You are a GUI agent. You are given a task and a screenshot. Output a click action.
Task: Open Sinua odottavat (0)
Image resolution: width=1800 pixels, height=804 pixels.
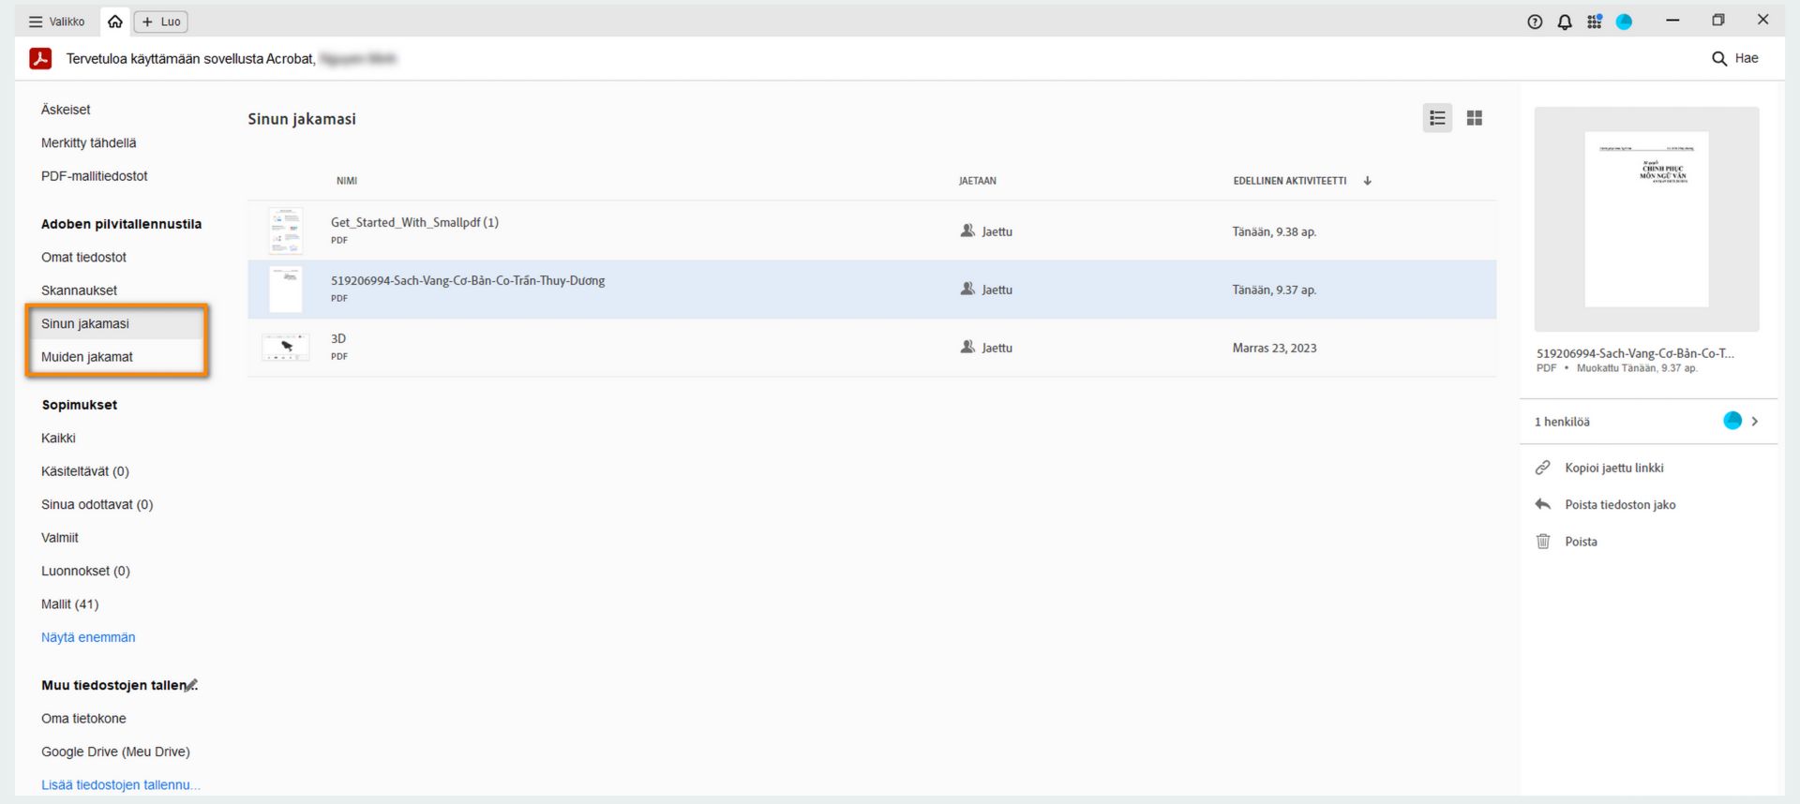(97, 504)
